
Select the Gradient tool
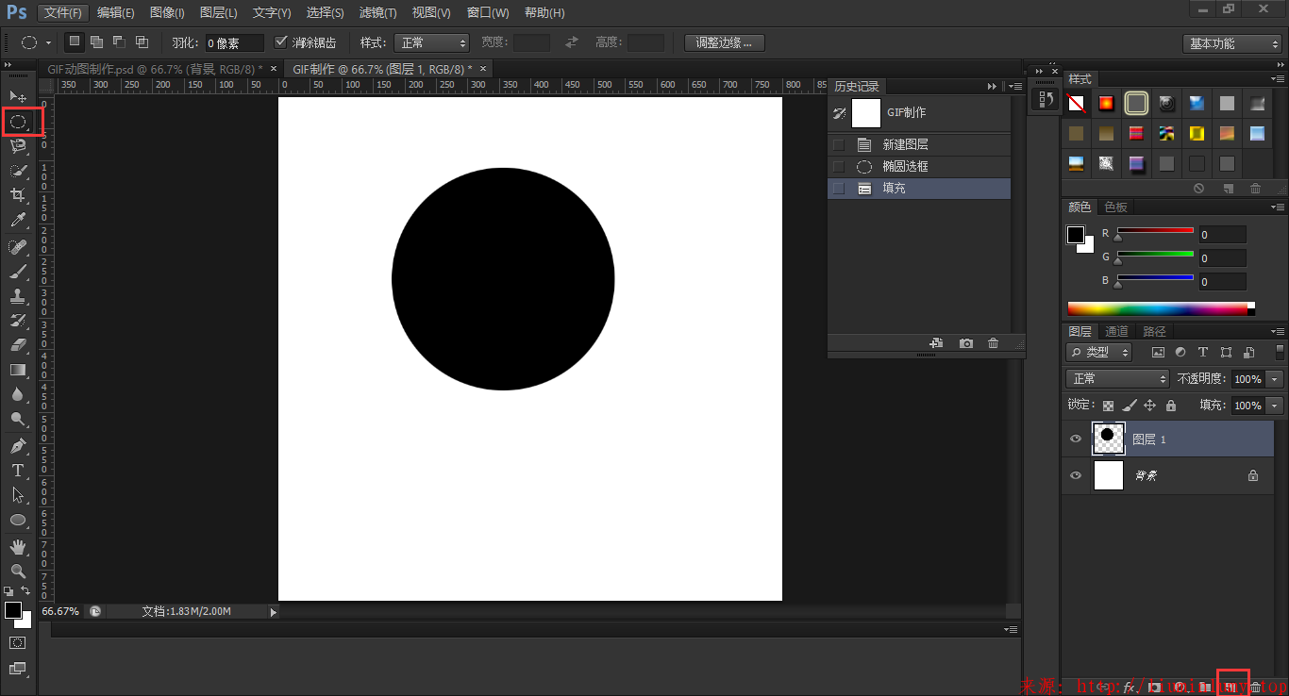pos(18,370)
